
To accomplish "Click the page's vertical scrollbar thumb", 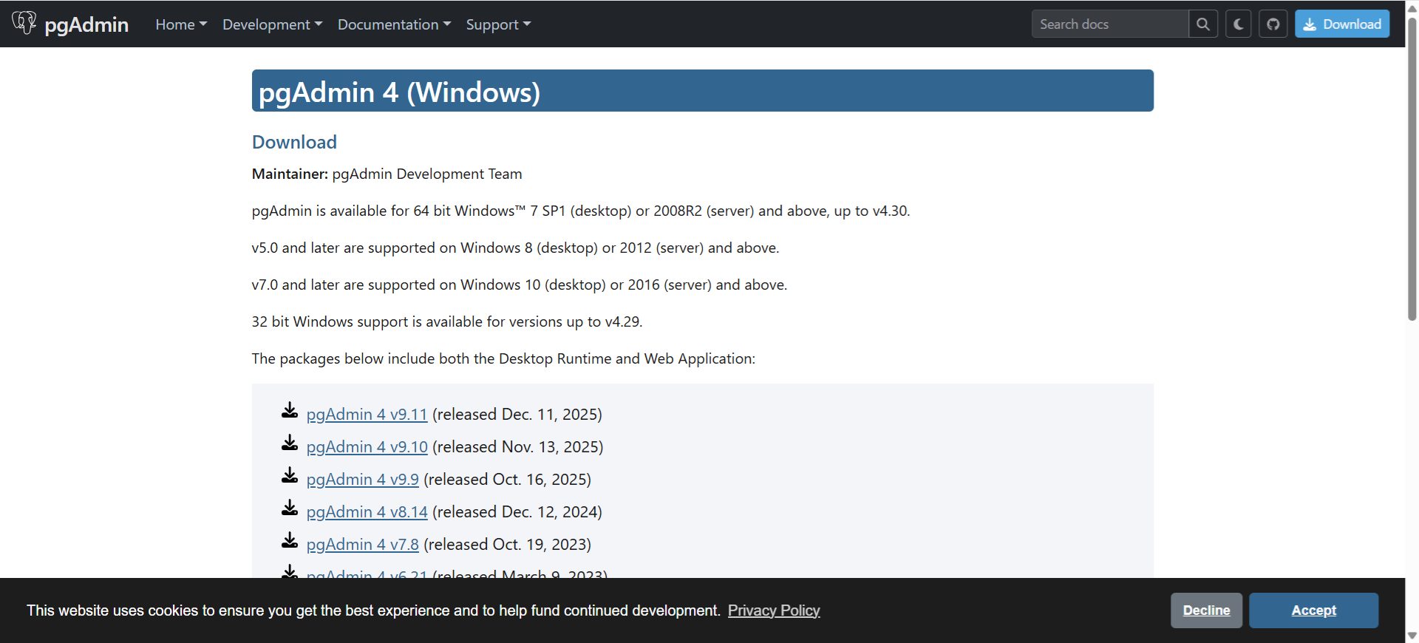I will point(1412,170).
